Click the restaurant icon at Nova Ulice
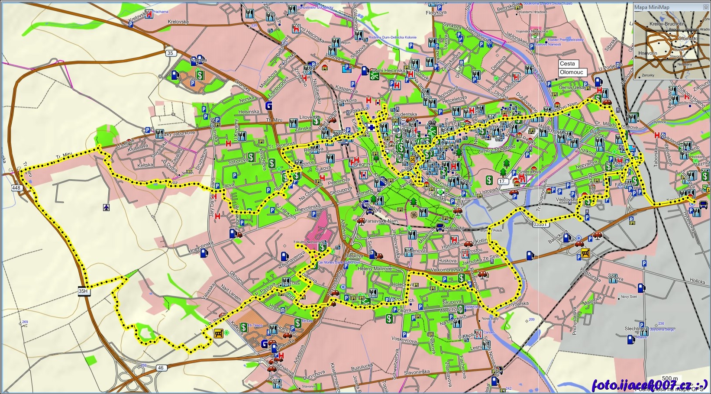 pyautogui.click(x=286, y=282)
